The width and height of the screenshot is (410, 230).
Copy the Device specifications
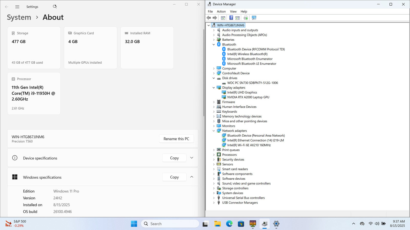pyautogui.click(x=174, y=158)
